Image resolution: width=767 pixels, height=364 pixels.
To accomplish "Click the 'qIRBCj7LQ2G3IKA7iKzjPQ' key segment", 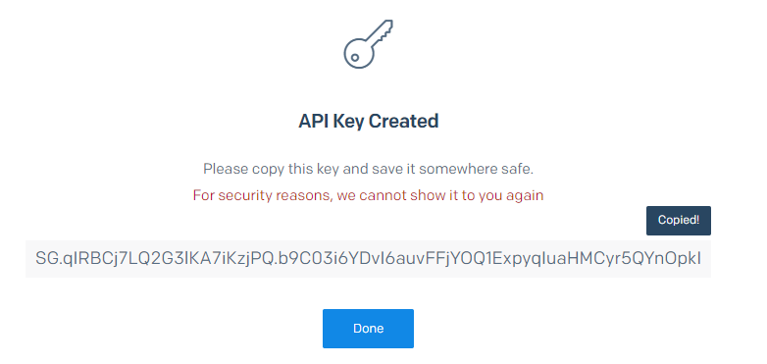I will point(167,259).
